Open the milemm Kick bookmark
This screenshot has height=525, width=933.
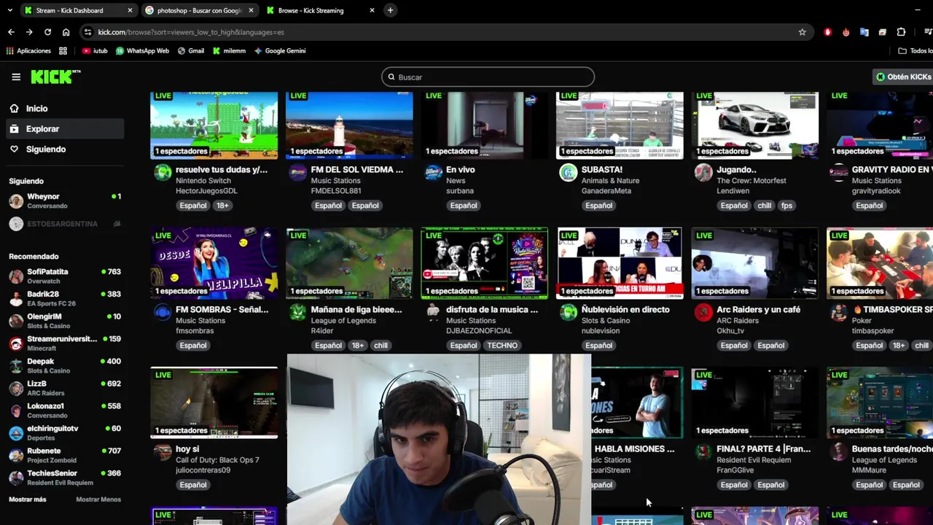point(229,51)
